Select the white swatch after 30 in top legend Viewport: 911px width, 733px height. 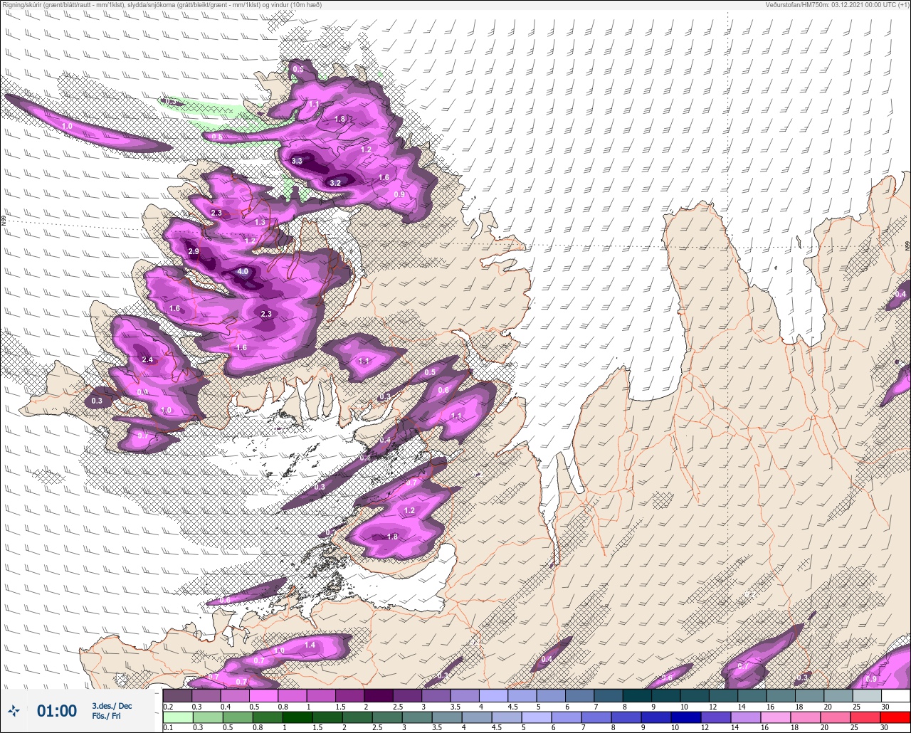[x=895, y=695]
